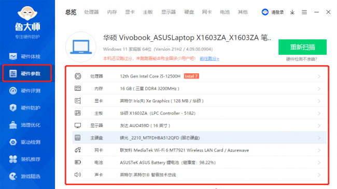
Task: Expand the 显卡 row chevron
Action: 319,101
